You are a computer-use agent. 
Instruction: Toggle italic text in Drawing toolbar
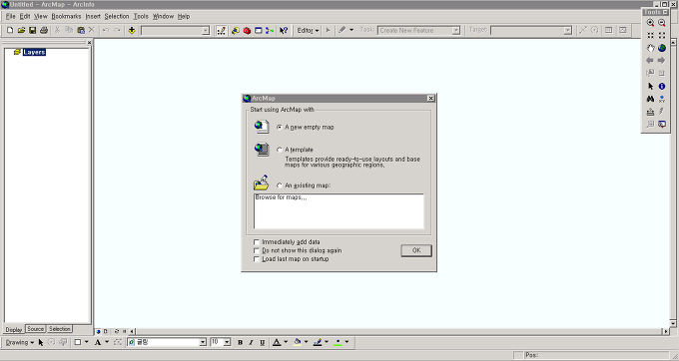click(251, 342)
